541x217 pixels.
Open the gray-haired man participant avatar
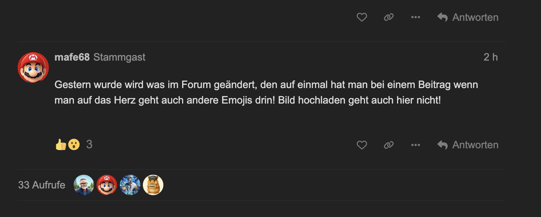coord(84,185)
